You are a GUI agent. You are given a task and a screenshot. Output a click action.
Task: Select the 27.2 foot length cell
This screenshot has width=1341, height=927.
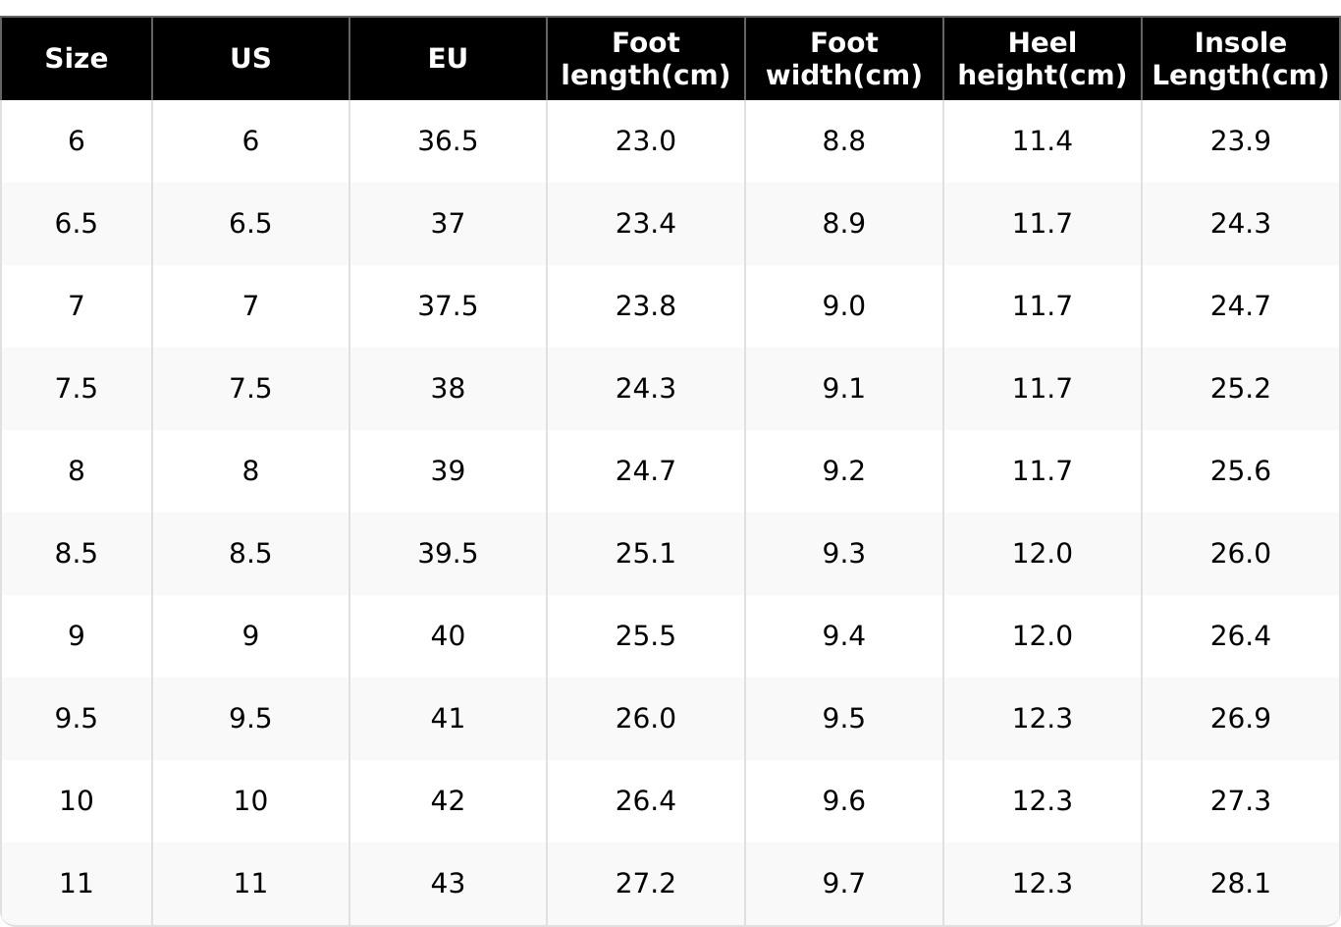point(646,884)
